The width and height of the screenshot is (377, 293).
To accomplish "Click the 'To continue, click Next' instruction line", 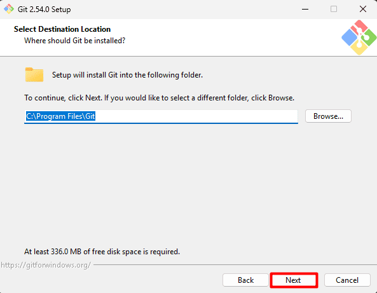I will click(159, 98).
